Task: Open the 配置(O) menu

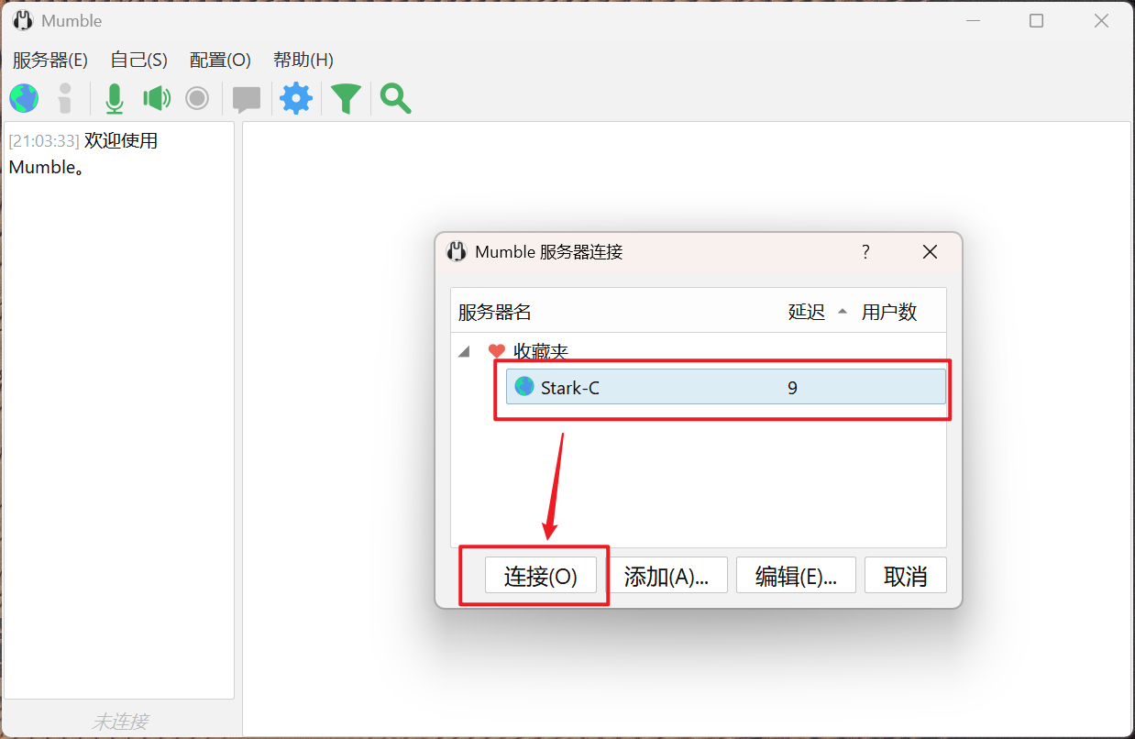Action: 220,60
